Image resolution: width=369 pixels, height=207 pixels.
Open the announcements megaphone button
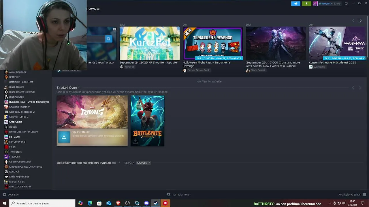pos(295,3)
